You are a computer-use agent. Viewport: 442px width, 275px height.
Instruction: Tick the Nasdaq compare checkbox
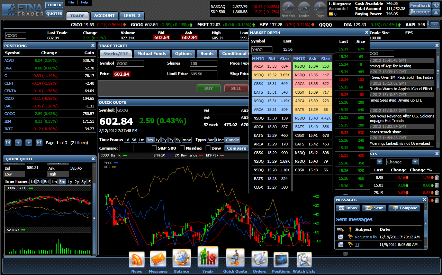[x=182, y=148]
